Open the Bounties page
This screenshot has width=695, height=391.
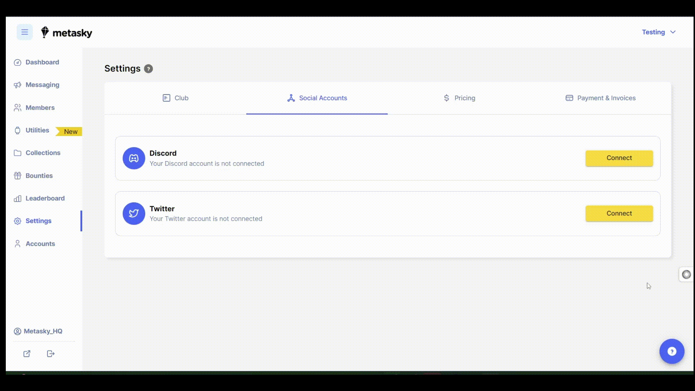(x=39, y=176)
